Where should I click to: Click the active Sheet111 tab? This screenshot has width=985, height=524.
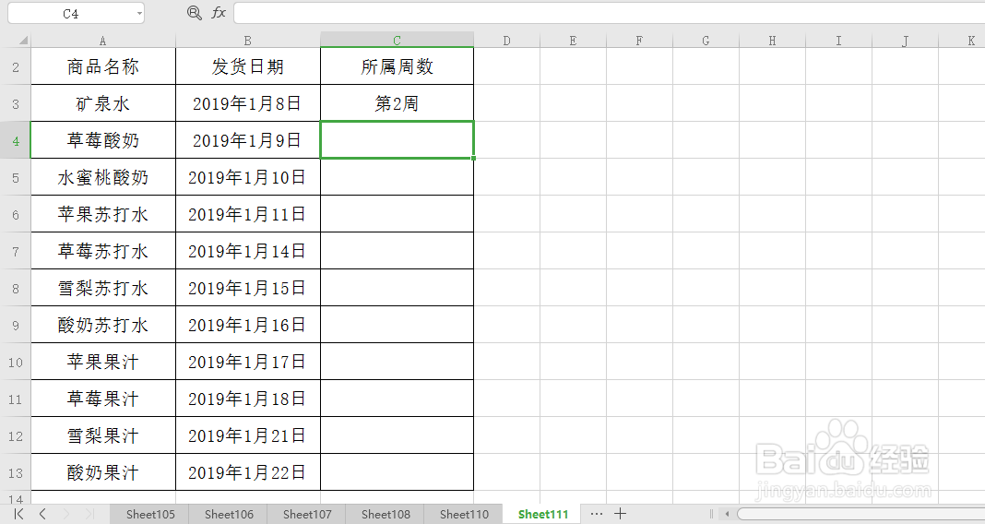point(542,514)
